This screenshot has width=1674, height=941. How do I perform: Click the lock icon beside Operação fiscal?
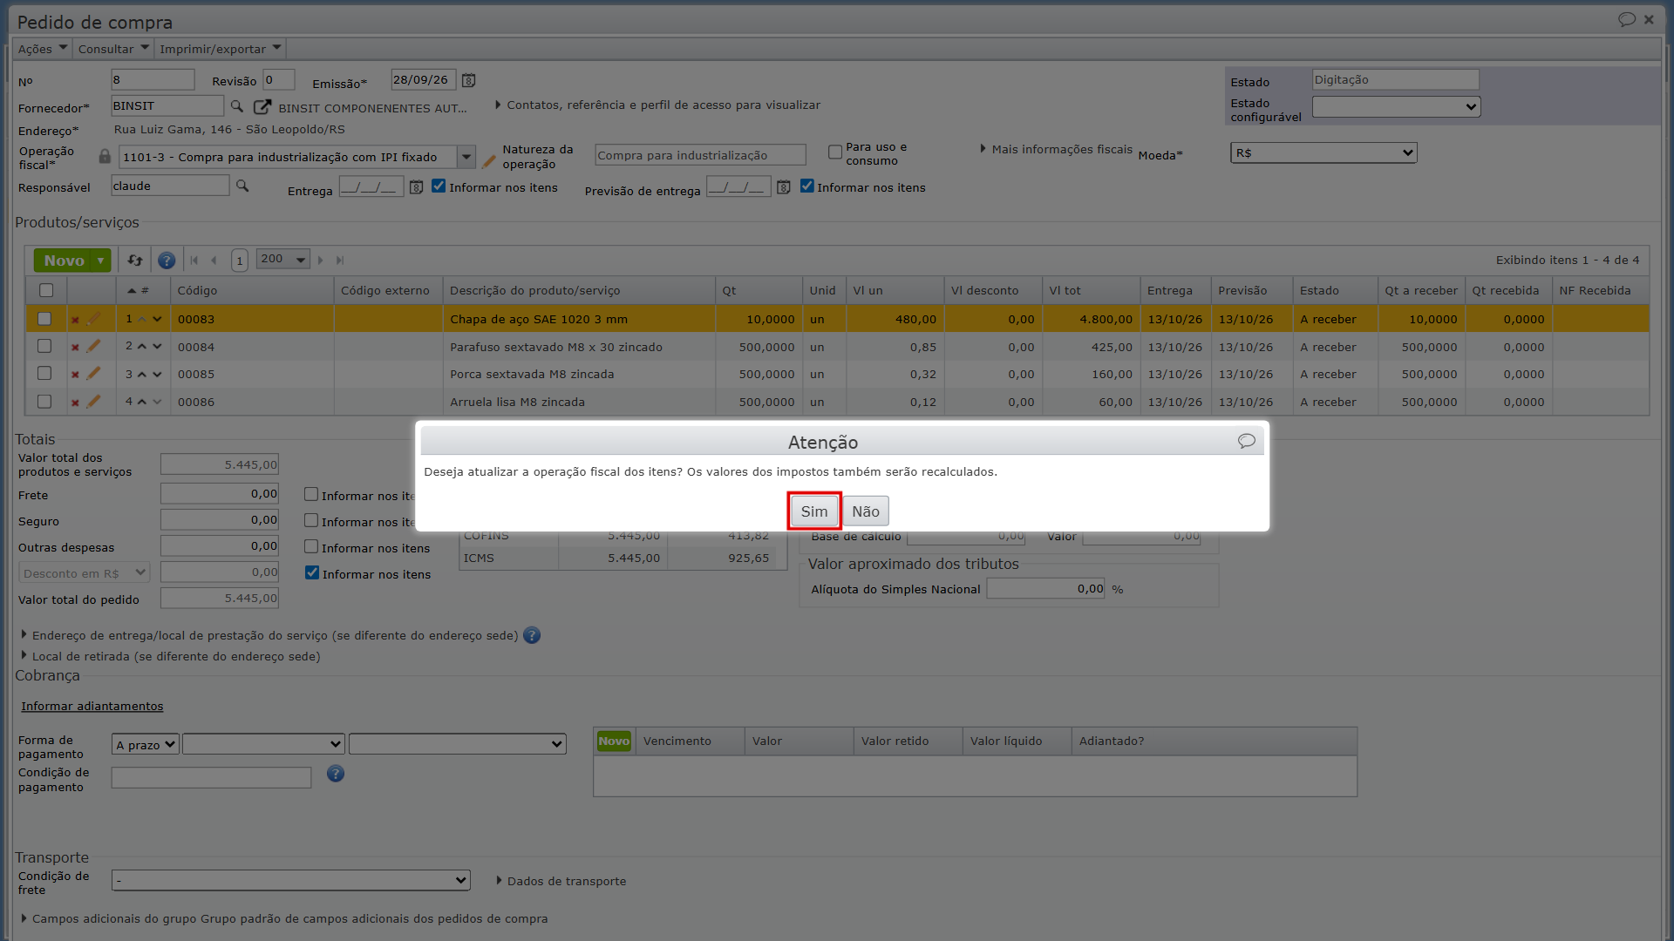105,157
